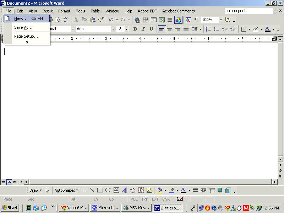Click the Undo arrow icon
Screen dimensions: 284x213
point(111,20)
